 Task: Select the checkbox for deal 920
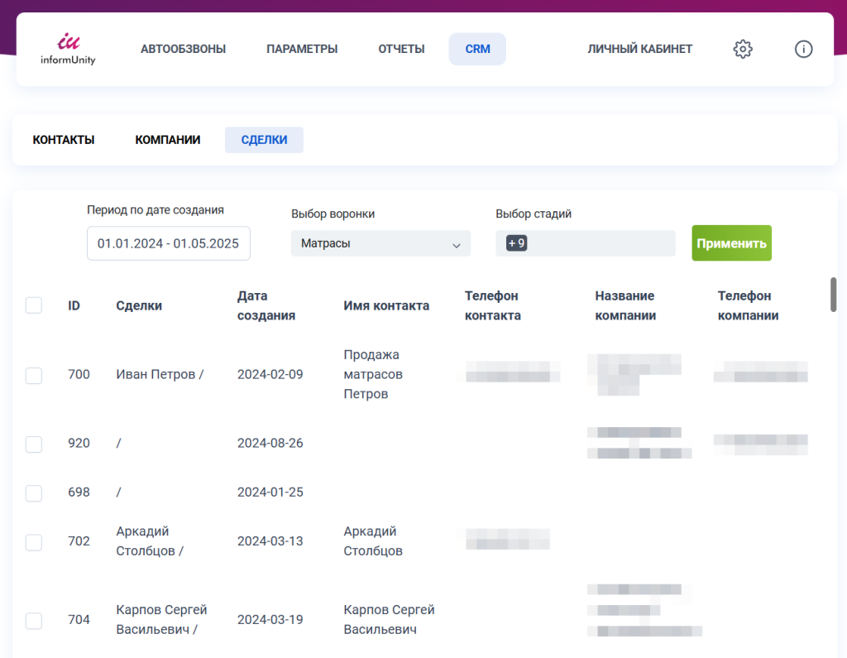click(34, 444)
